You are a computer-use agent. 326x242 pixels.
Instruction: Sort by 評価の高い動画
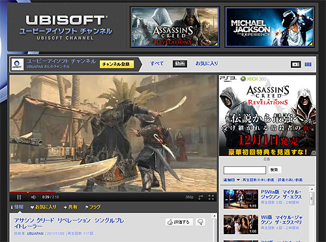(290, 180)
